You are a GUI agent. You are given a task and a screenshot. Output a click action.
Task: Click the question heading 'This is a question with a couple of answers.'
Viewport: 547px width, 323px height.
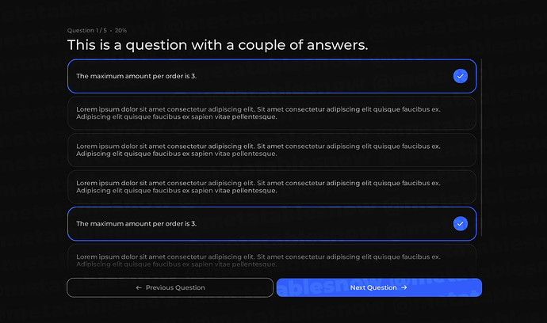point(218,45)
